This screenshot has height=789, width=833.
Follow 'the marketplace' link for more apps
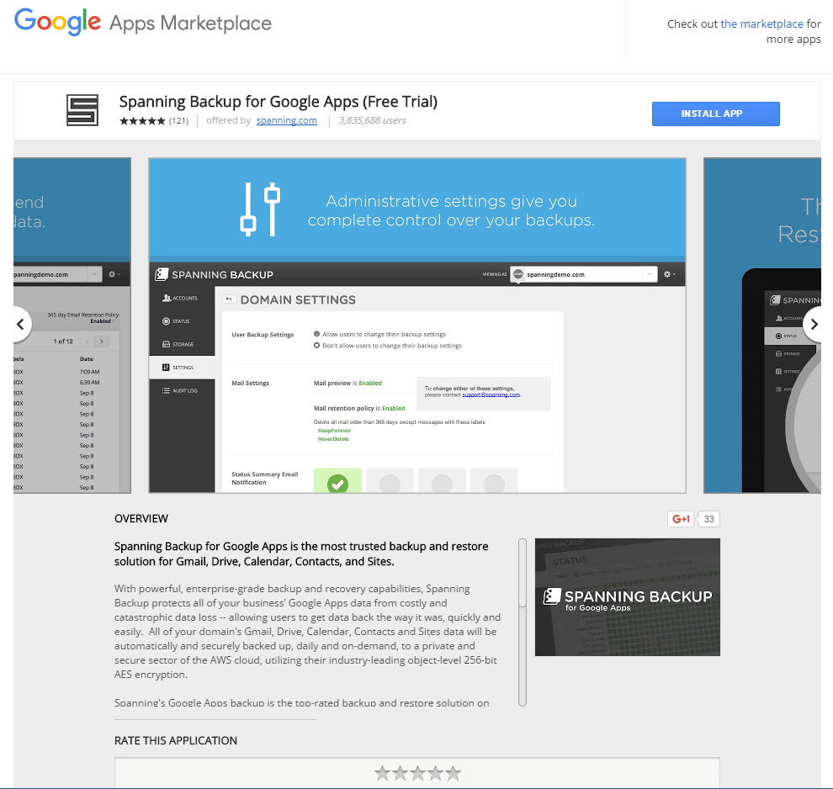pyautogui.click(x=761, y=24)
